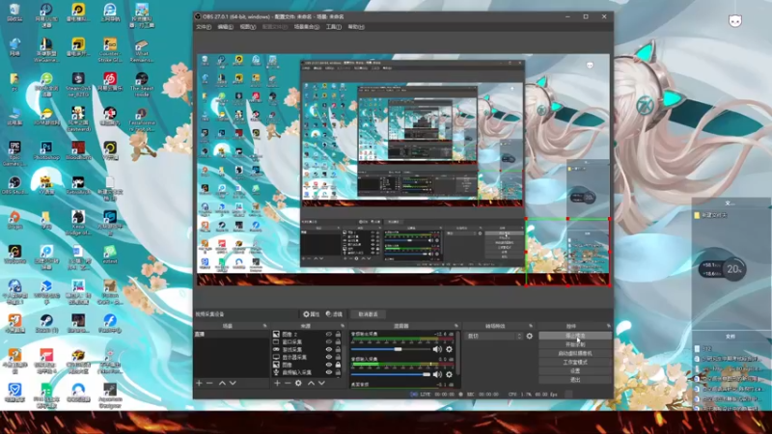Click the 退出 button in controls
Screen dimensions: 772x434
coord(575,380)
